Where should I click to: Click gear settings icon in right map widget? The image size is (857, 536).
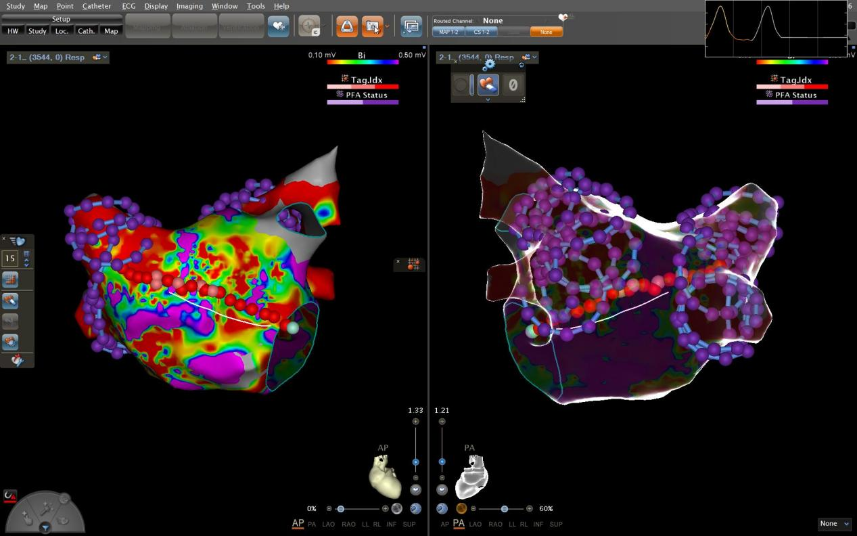[488, 64]
